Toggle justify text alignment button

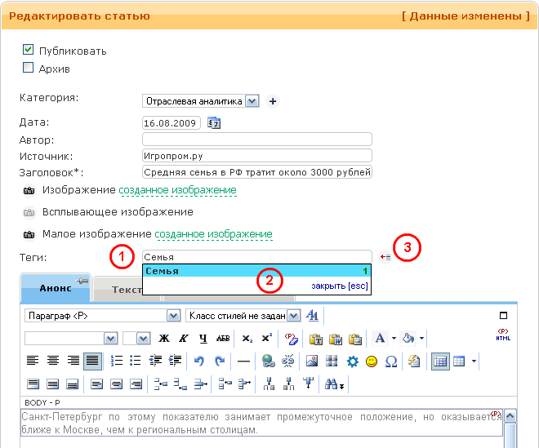pos(92,360)
